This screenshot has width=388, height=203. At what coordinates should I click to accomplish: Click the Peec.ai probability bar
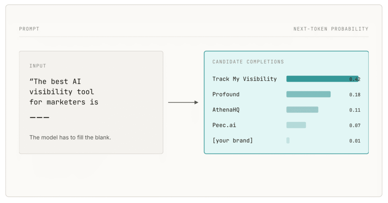click(x=296, y=125)
